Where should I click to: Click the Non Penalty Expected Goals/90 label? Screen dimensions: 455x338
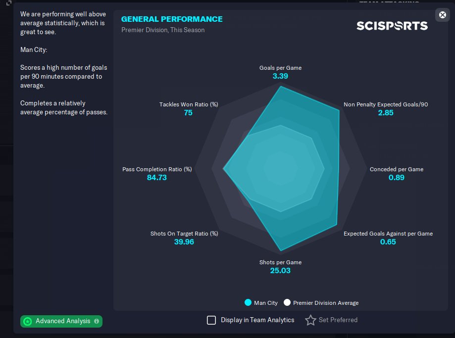[386, 105]
